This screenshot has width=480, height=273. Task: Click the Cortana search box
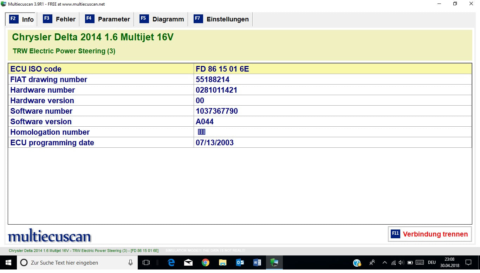pyautogui.click(x=74, y=262)
